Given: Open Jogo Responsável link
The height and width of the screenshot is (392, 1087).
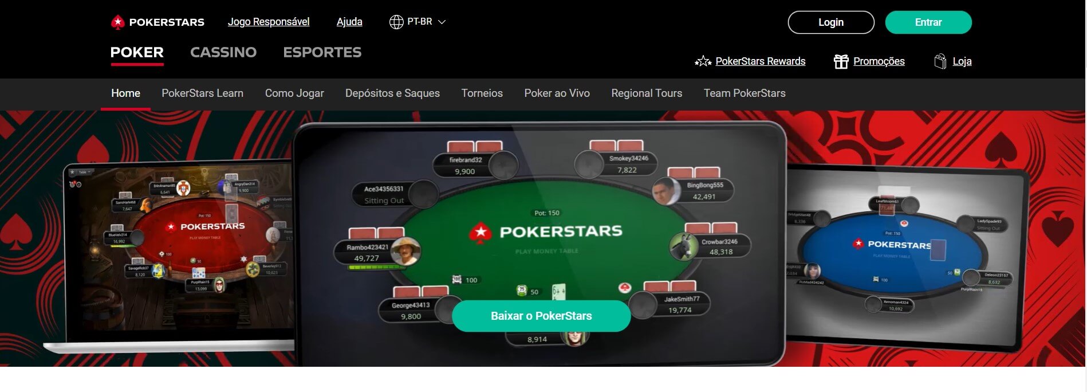Looking at the screenshot, I should coord(269,22).
